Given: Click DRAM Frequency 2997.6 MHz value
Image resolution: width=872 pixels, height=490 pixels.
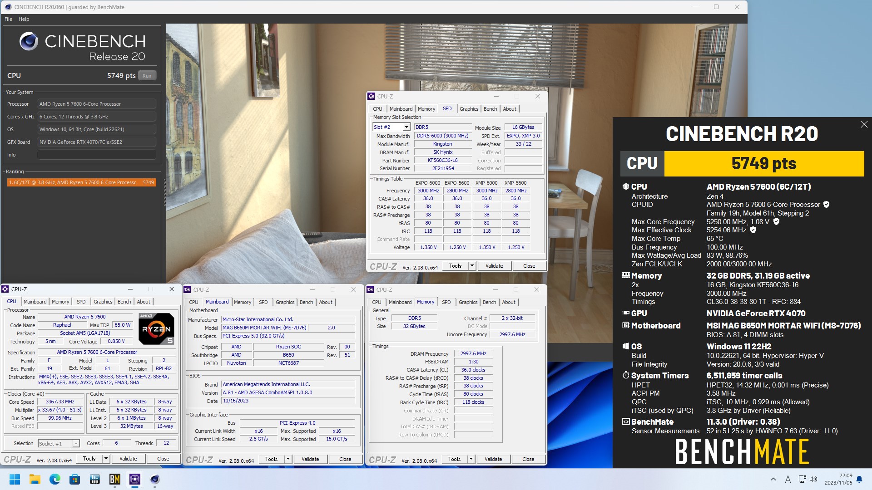Looking at the screenshot, I should [x=473, y=353].
